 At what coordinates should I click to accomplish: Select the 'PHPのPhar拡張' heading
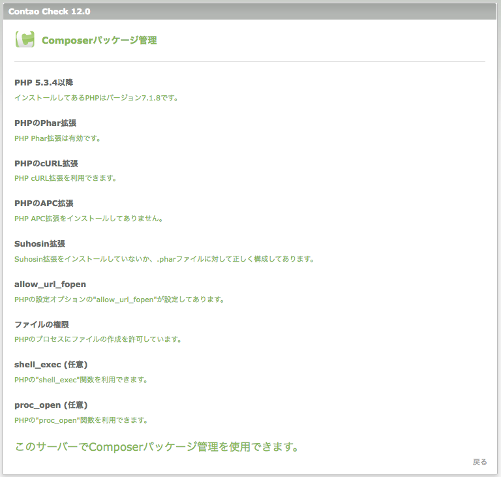46,123
